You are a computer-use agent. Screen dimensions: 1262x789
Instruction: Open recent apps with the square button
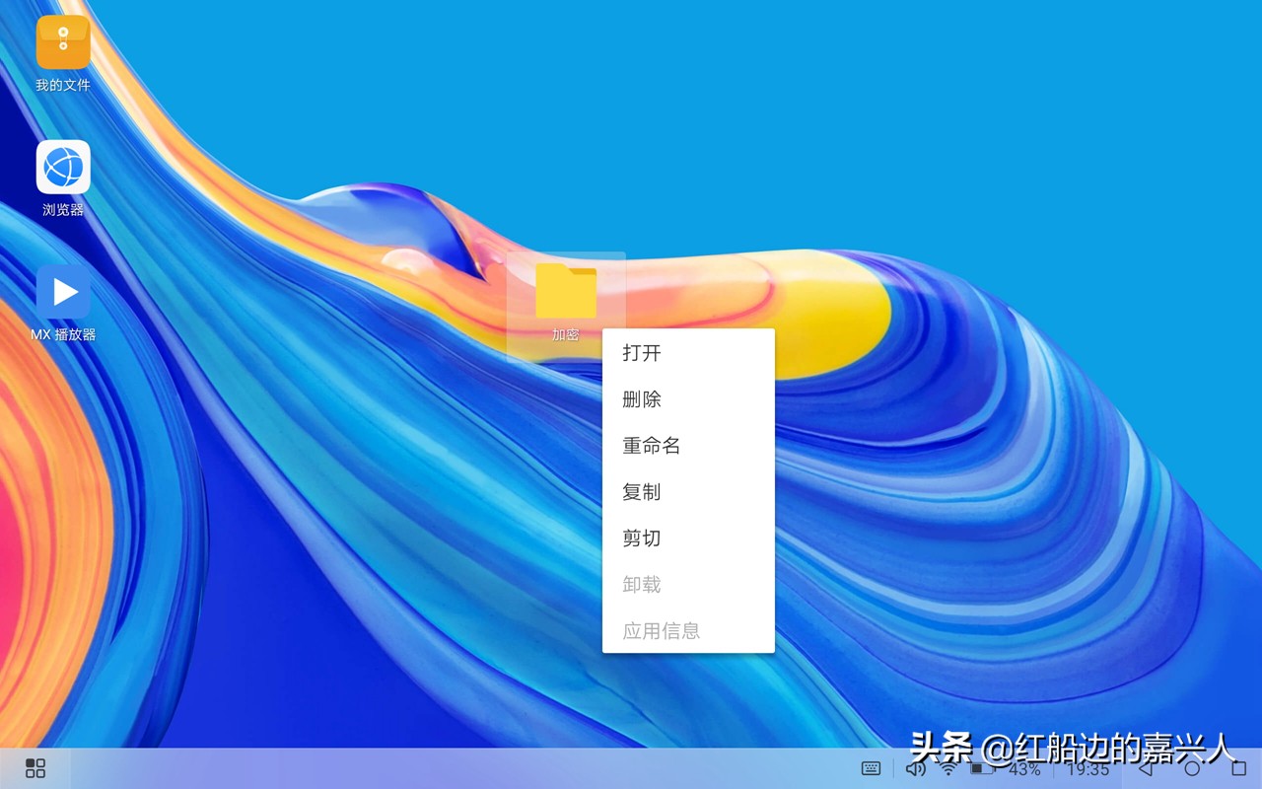click(x=1235, y=767)
